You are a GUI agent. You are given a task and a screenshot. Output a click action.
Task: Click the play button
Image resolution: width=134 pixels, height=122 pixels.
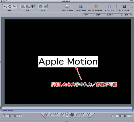coord(67,115)
